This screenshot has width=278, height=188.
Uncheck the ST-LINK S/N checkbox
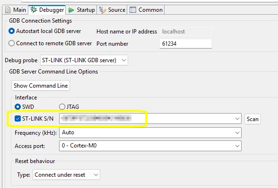[17, 119]
